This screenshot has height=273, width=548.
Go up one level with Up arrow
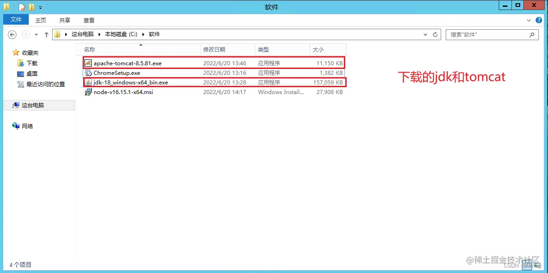[47, 35]
